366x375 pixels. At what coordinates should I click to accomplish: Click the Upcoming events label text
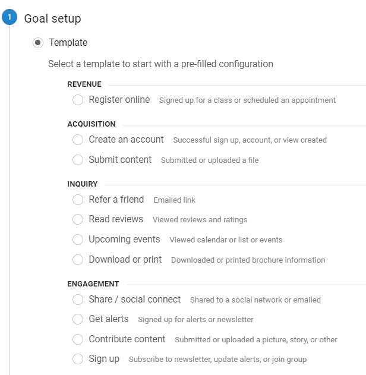coord(124,239)
